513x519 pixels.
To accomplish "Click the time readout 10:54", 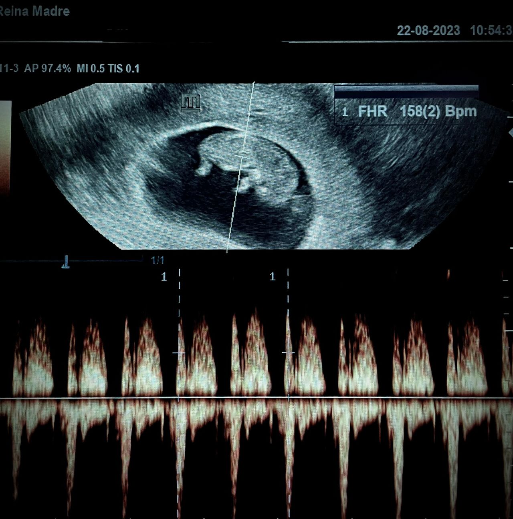I will pos(491,30).
